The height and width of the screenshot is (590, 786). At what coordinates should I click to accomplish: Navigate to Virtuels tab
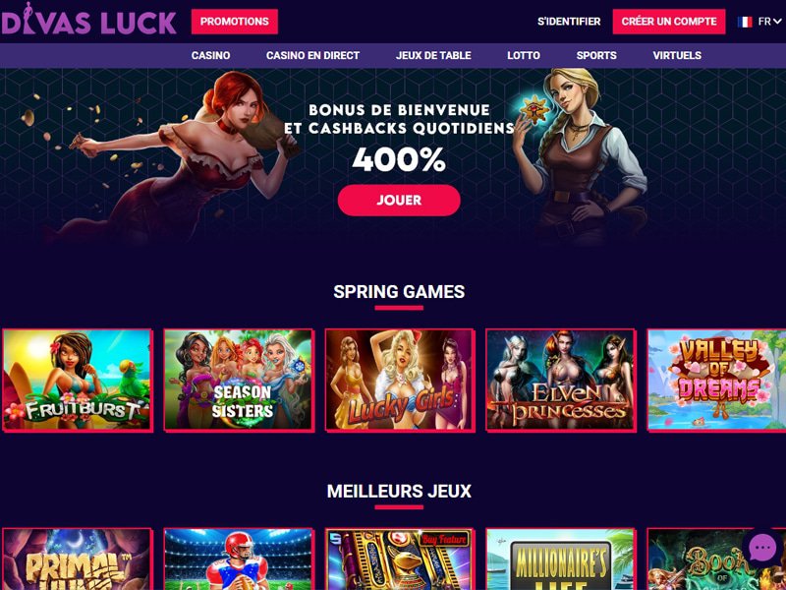[x=677, y=55]
